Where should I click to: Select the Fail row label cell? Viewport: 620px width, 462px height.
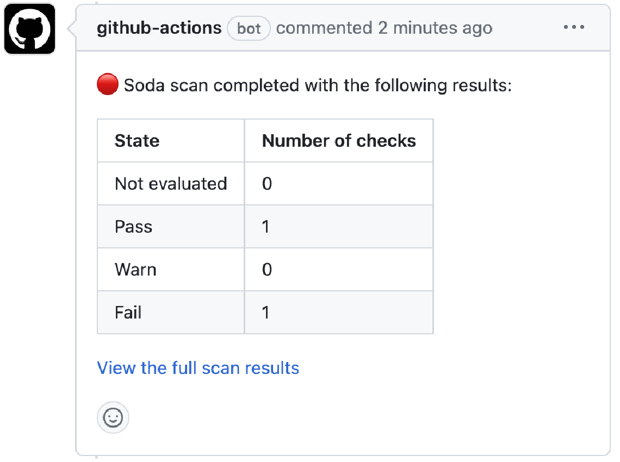128,313
